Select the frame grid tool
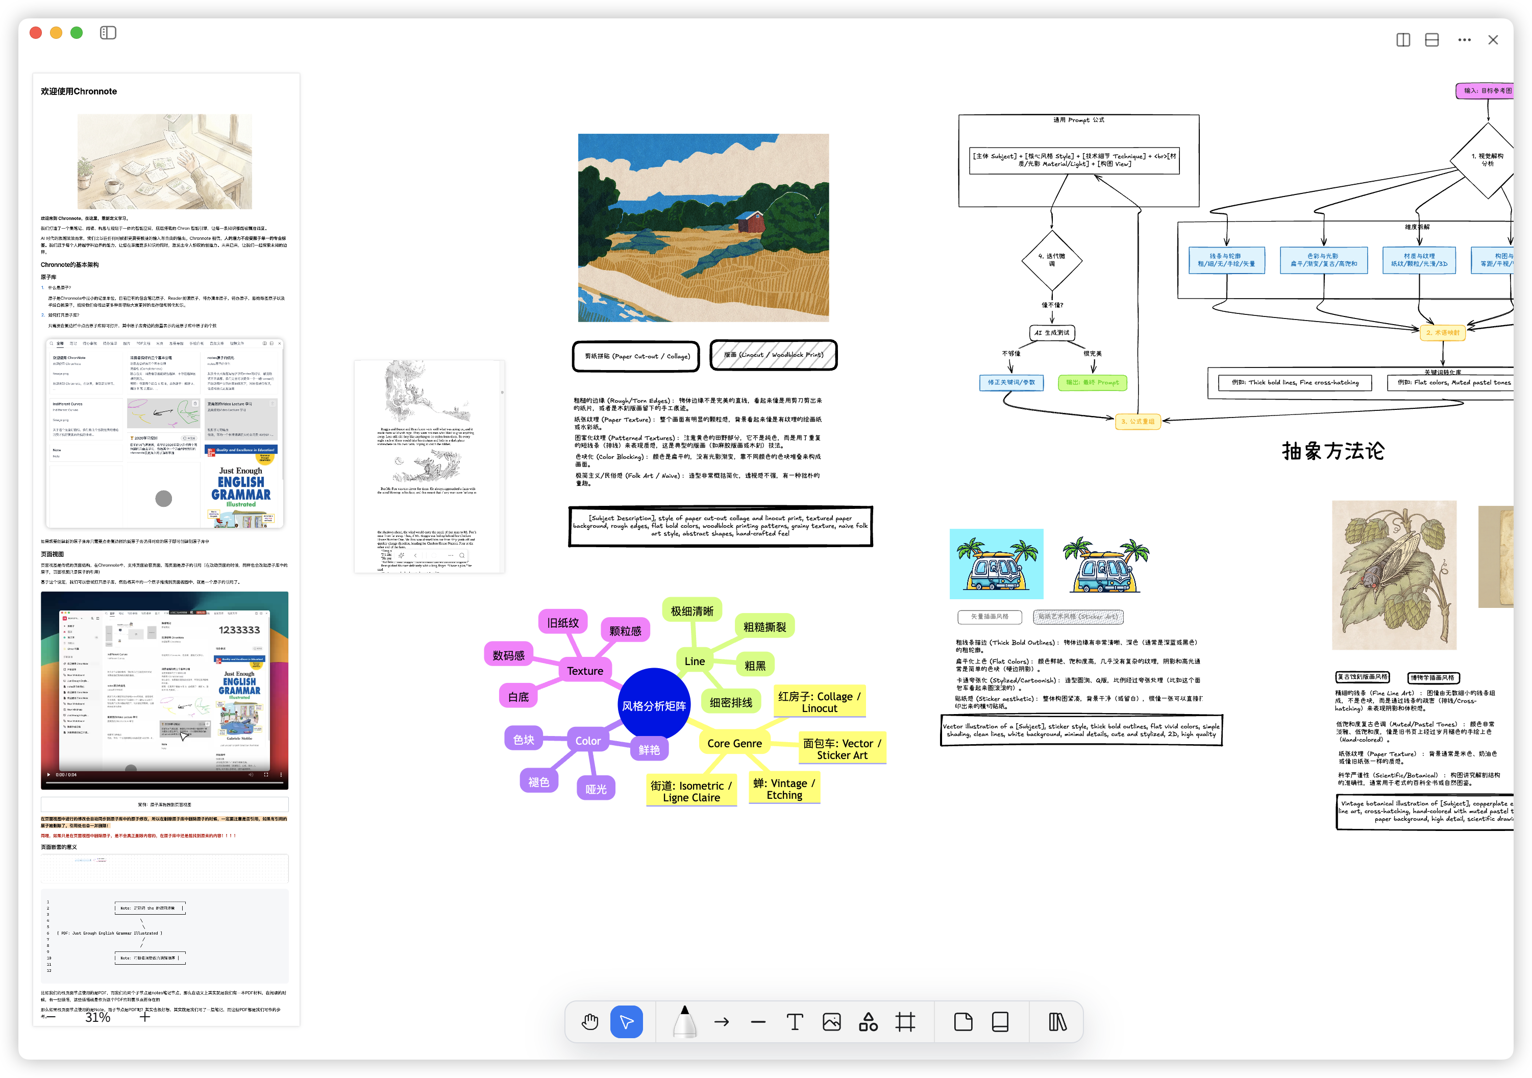The height and width of the screenshot is (1078, 1532). click(x=905, y=1022)
